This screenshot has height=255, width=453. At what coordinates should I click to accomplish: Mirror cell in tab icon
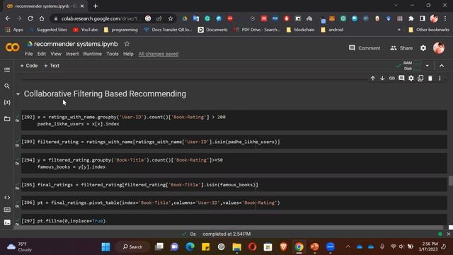420,78
